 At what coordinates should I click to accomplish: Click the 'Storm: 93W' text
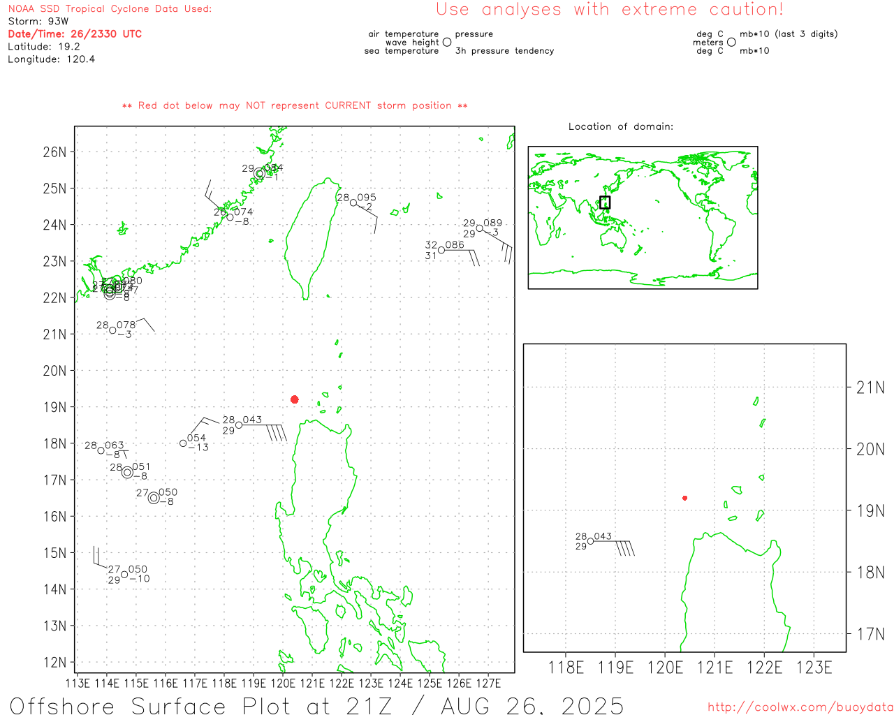(x=38, y=21)
